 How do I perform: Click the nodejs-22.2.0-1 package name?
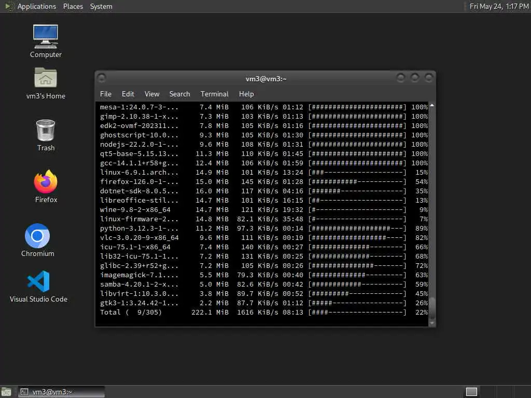(139, 144)
